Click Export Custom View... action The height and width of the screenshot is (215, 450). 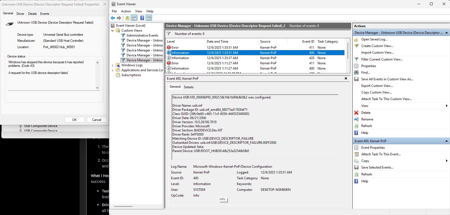(377, 86)
